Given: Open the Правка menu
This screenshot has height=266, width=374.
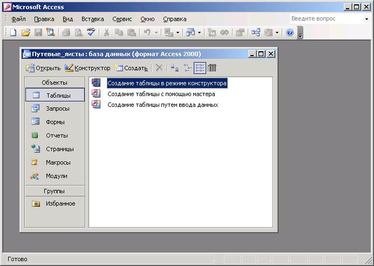Looking at the screenshot, I should [x=44, y=19].
